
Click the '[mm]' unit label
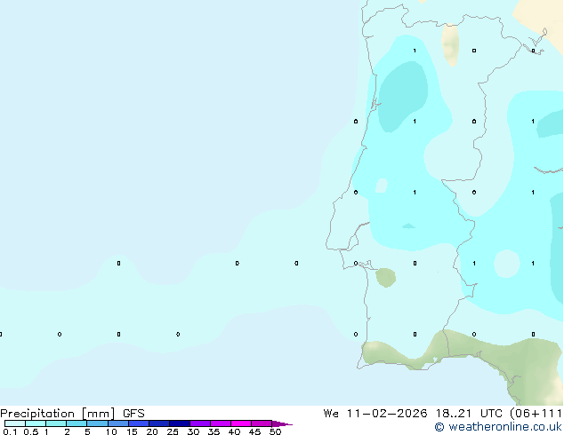coord(98,414)
